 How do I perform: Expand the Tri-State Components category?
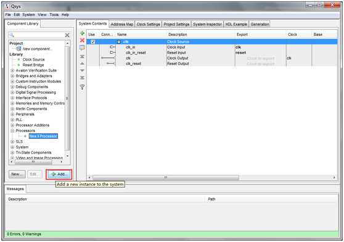12,152
